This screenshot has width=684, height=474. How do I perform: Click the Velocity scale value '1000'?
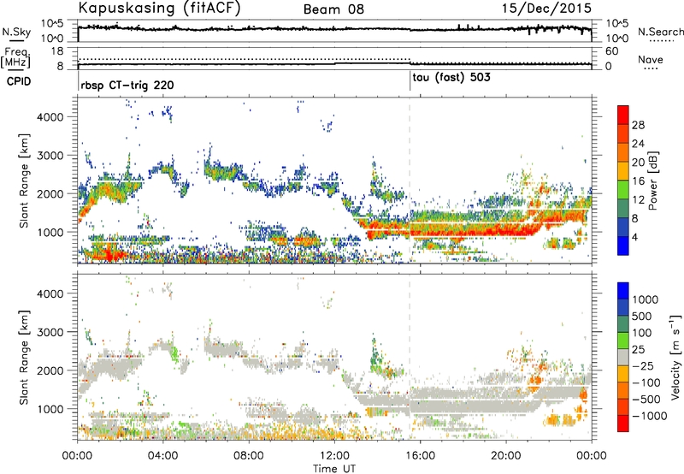click(646, 299)
